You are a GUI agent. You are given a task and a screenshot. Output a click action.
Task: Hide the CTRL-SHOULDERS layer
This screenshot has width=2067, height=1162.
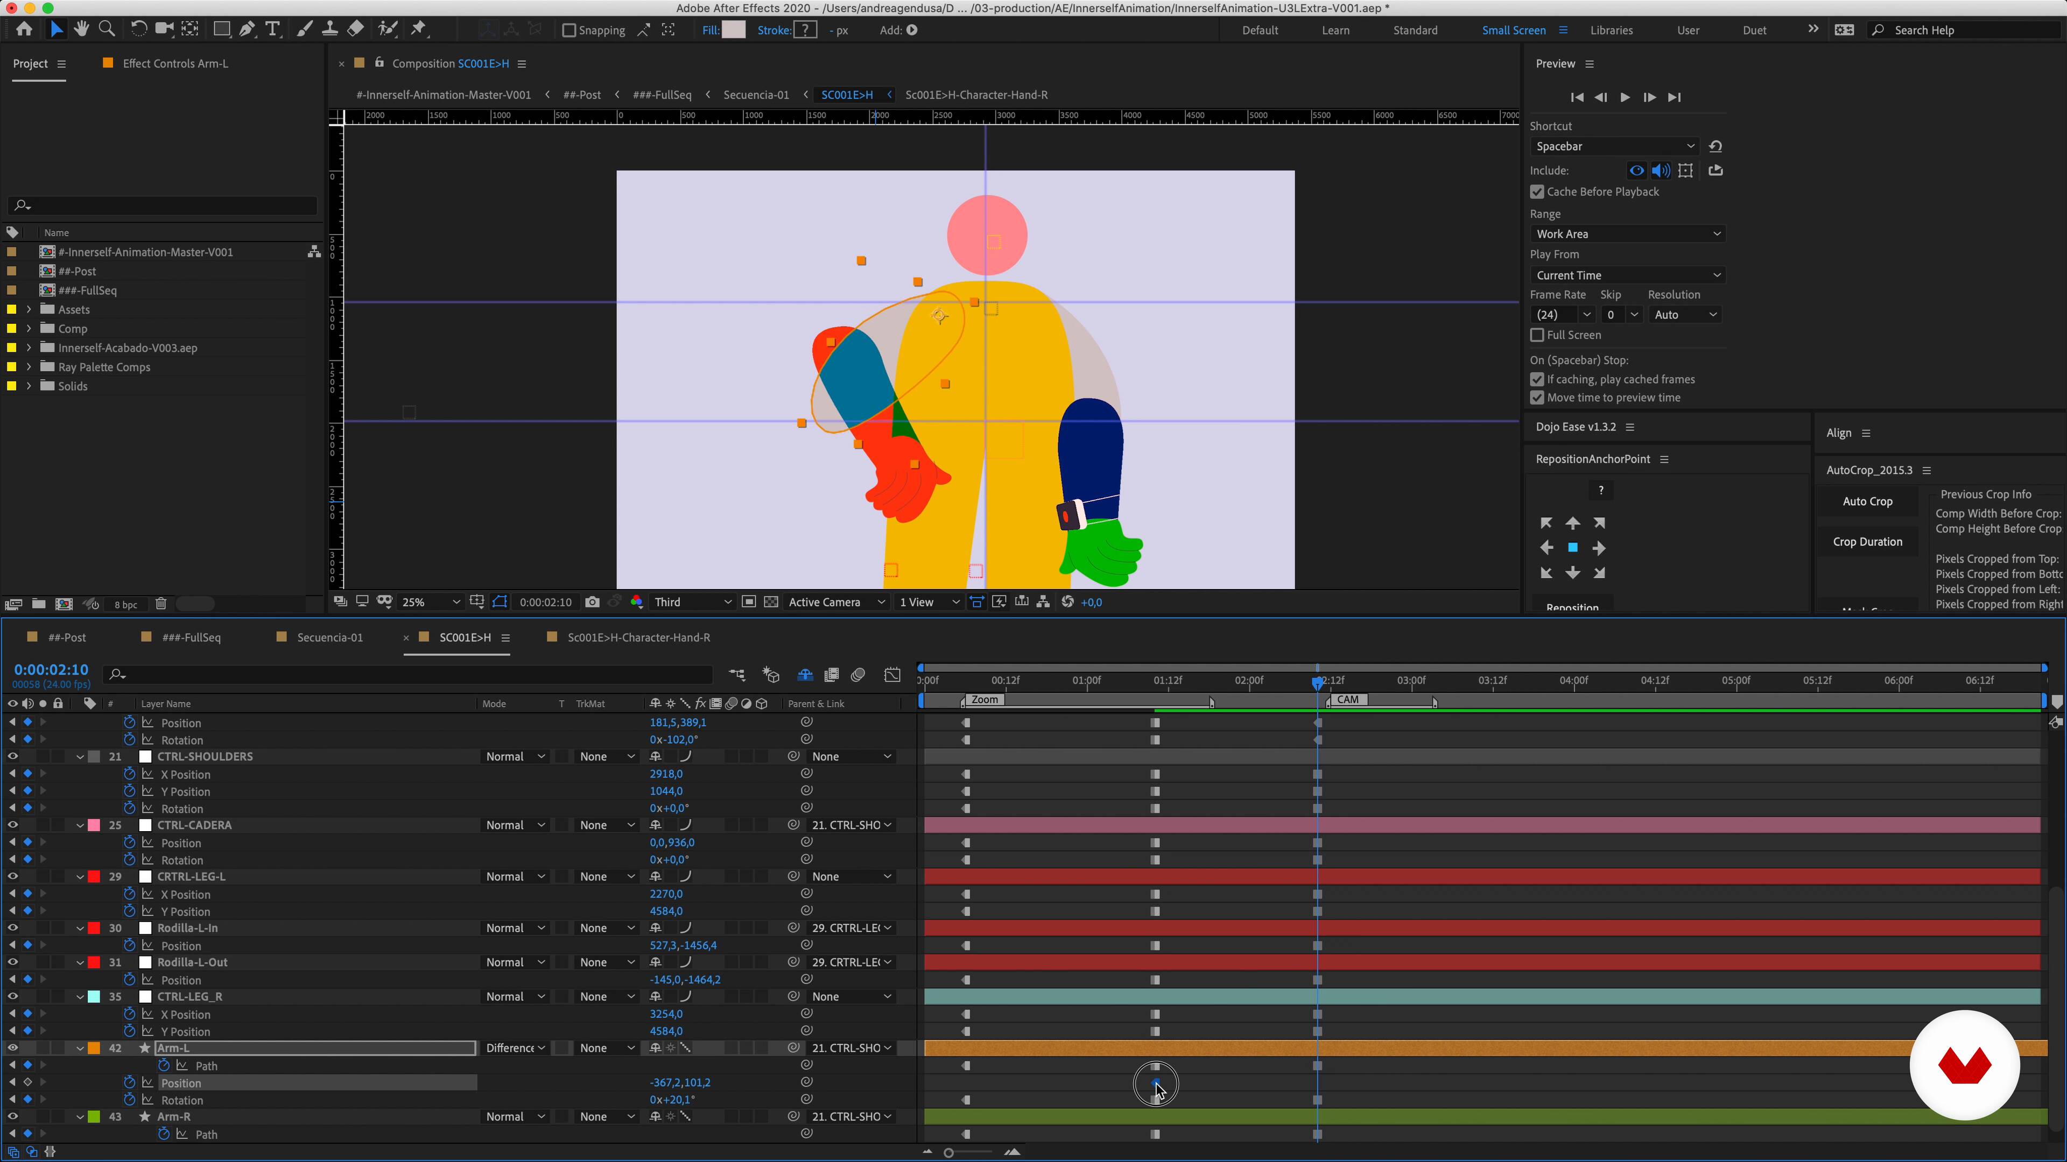[x=13, y=756]
